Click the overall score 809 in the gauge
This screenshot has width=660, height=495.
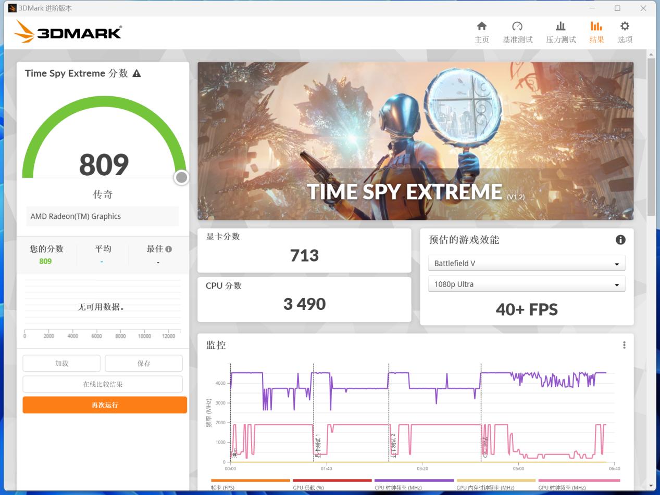coord(104,164)
